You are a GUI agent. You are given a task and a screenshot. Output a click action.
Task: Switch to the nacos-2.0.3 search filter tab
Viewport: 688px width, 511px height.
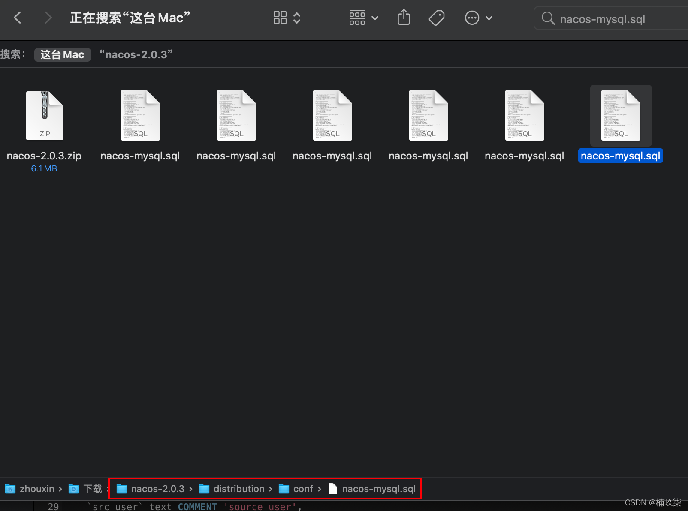pos(136,54)
